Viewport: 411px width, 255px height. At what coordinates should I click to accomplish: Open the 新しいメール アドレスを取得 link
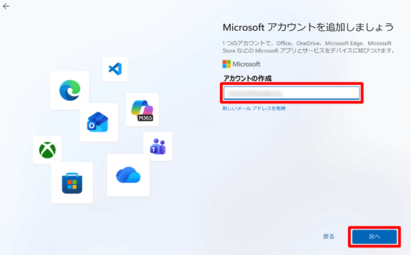point(254,108)
